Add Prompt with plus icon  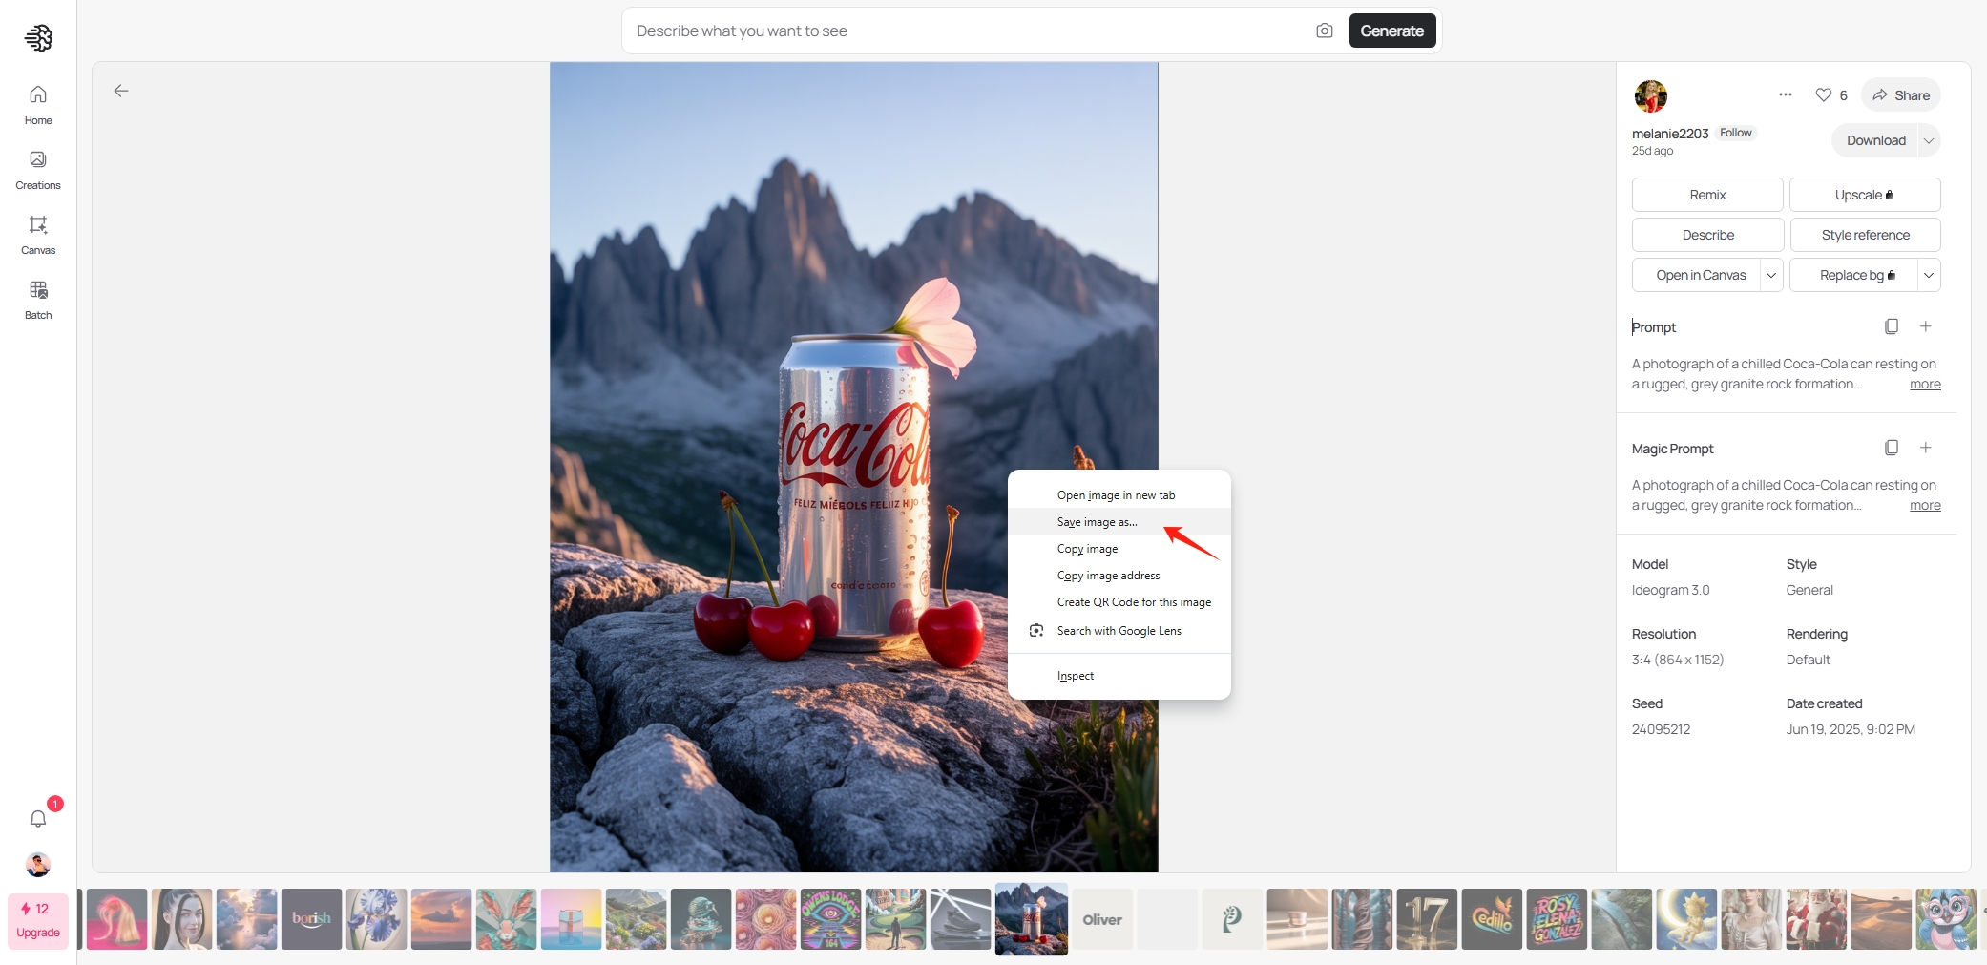[x=1926, y=326]
